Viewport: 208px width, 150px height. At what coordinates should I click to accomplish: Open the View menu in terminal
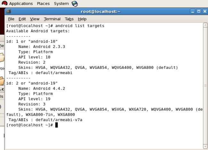[35, 19]
